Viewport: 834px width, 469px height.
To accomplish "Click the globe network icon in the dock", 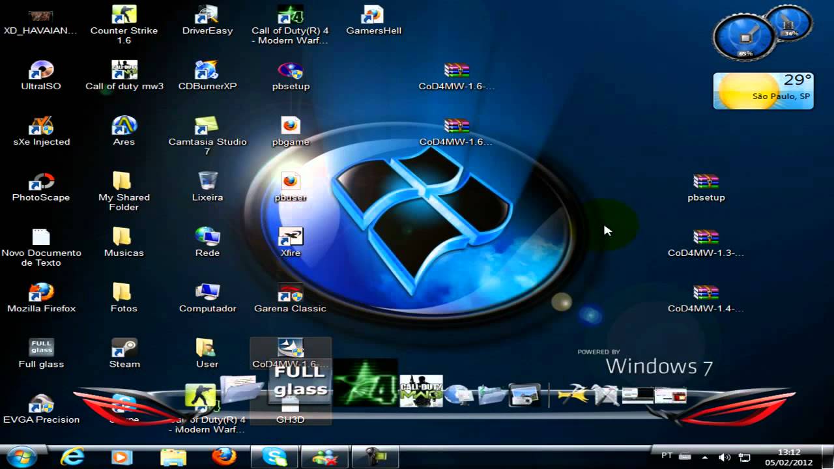I will point(459,395).
